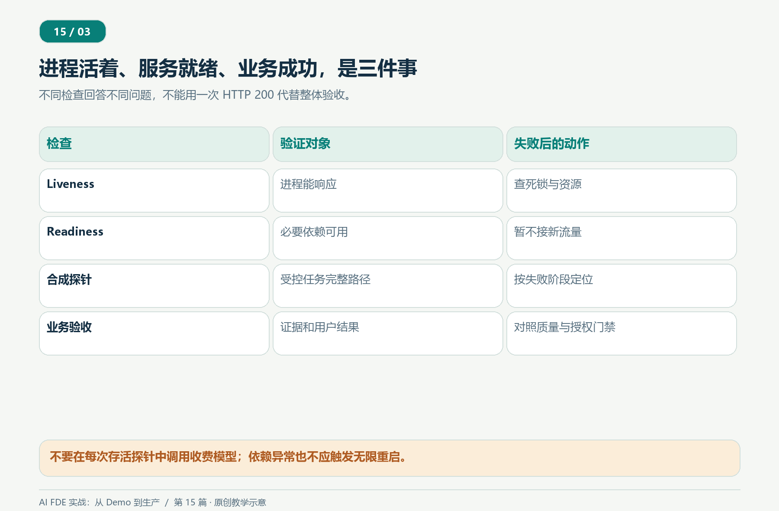The width and height of the screenshot is (779, 511).
Task: Click the 验证对象 column header
Action: pos(388,144)
